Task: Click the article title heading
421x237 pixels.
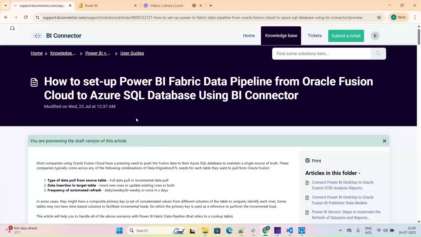Action: coord(209,88)
